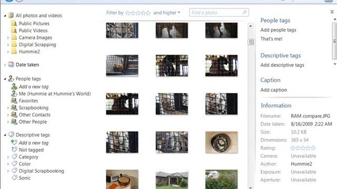
Task: Click the add new descriptive tag icon
Action: point(14,142)
